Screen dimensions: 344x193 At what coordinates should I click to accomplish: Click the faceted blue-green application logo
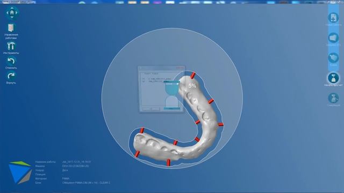coord(20,173)
